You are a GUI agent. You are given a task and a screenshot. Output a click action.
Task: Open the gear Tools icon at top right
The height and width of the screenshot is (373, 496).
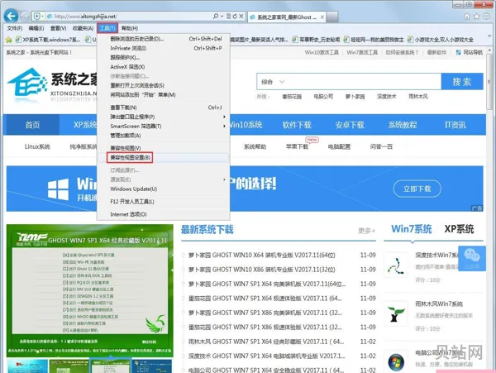(487, 17)
